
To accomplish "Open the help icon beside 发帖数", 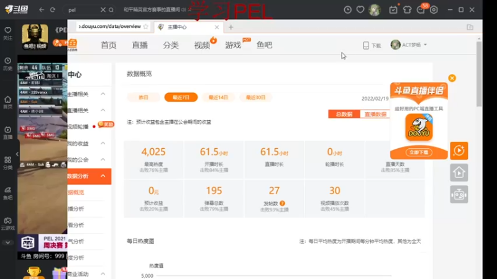I will click(x=282, y=203).
